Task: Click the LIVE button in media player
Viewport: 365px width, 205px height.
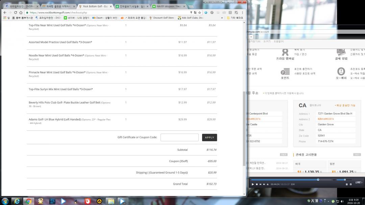Action: (359, 182)
